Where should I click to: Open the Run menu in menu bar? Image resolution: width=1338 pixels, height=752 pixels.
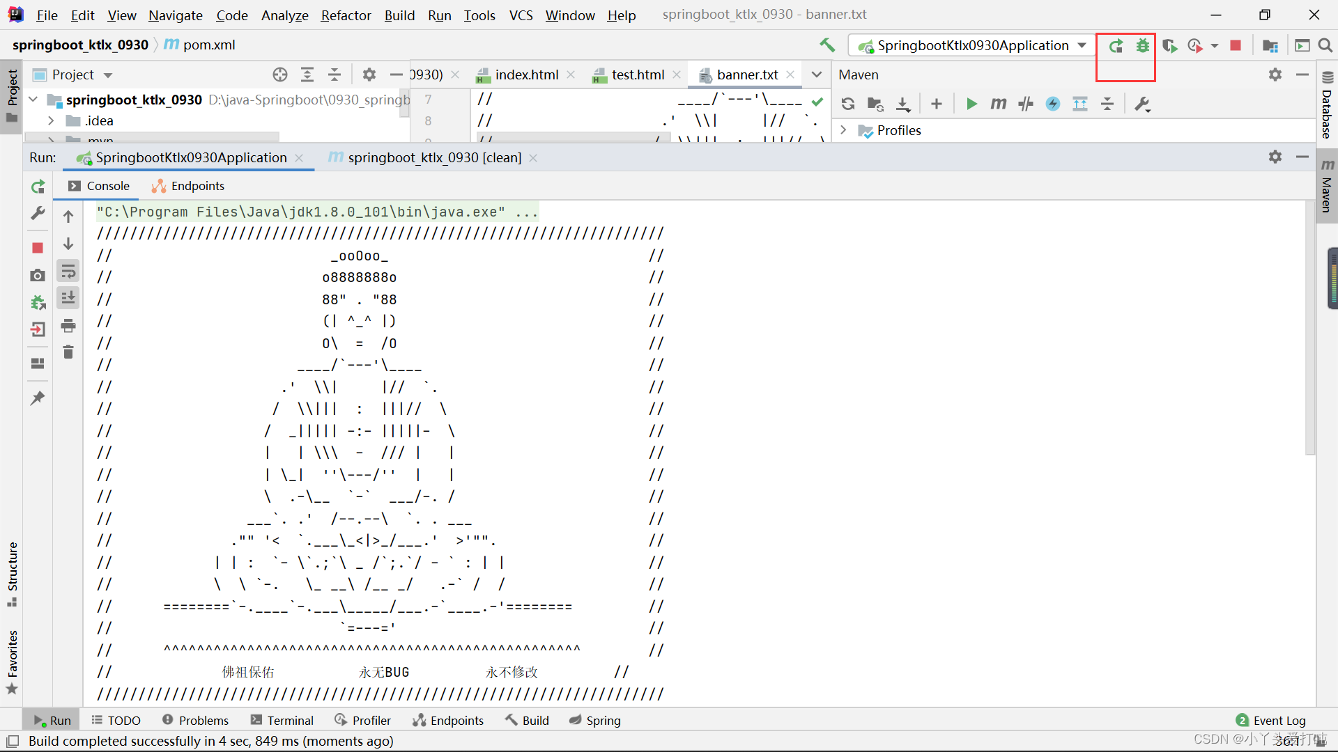pyautogui.click(x=439, y=15)
